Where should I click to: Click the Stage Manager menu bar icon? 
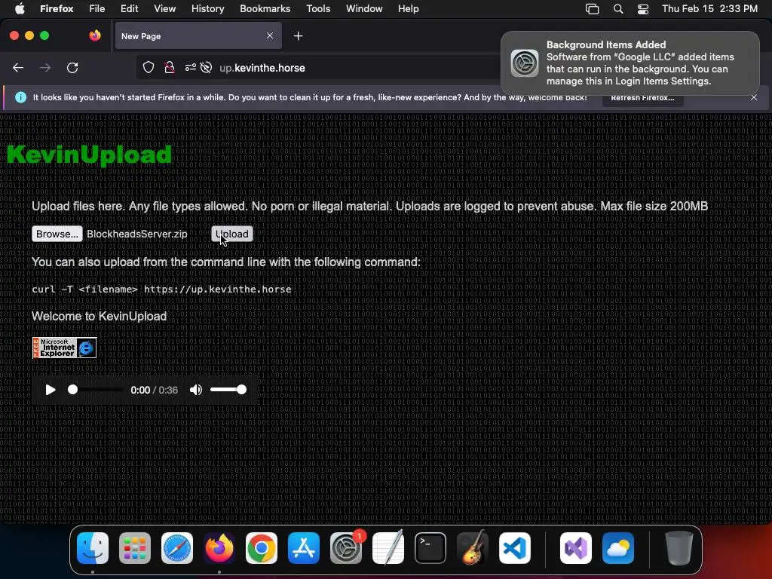pyautogui.click(x=593, y=9)
